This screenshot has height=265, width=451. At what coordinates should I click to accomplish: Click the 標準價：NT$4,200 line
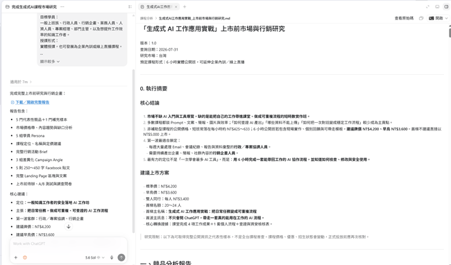(161, 186)
